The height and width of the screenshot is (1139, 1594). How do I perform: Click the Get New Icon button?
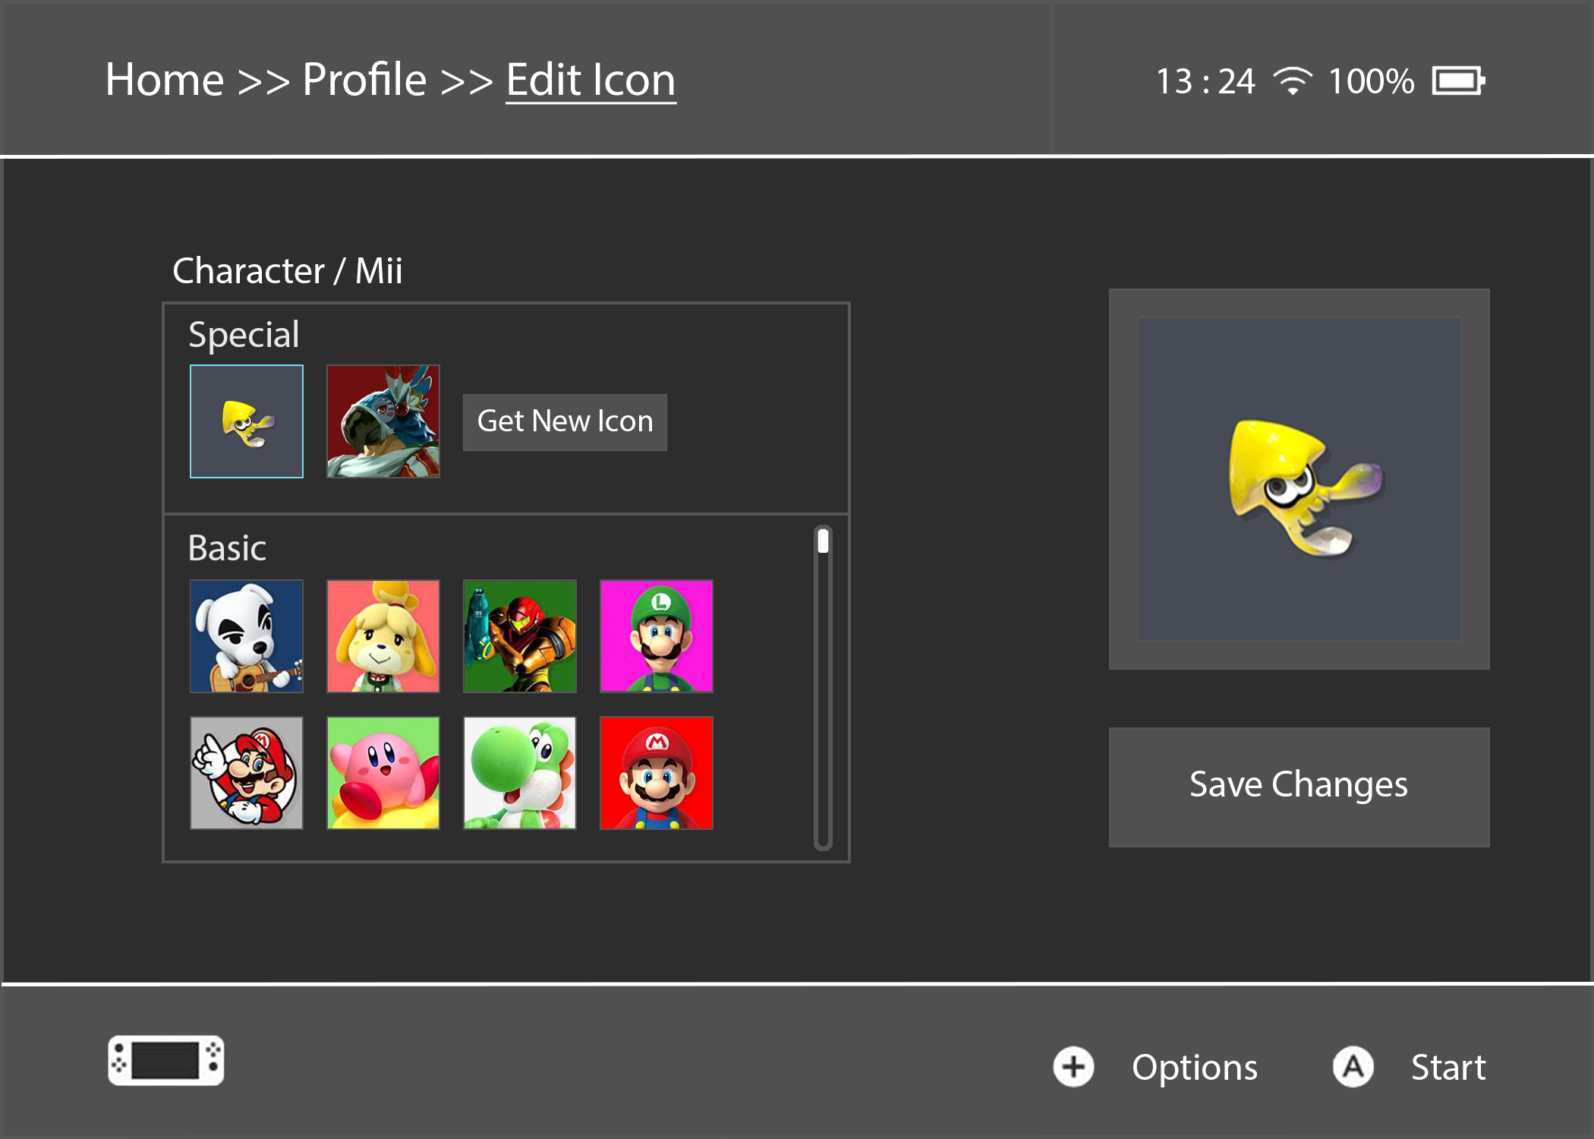(565, 421)
